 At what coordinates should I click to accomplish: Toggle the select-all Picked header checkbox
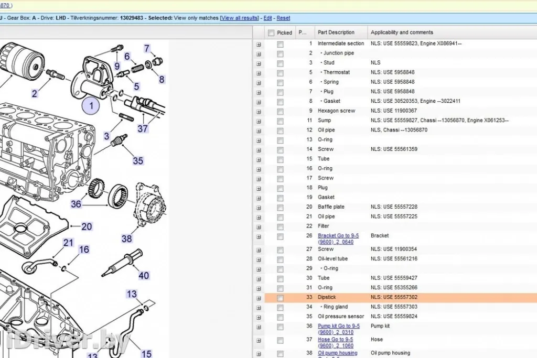[x=271, y=32]
